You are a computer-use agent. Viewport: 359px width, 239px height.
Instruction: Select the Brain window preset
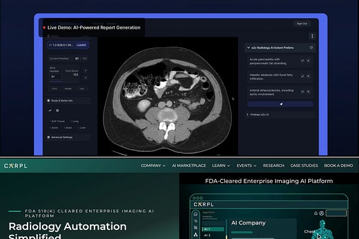(68, 128)
